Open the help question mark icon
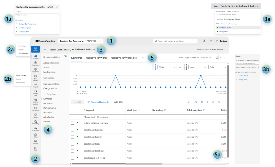The width and height of the screenshot is (275, 167). 211,41
